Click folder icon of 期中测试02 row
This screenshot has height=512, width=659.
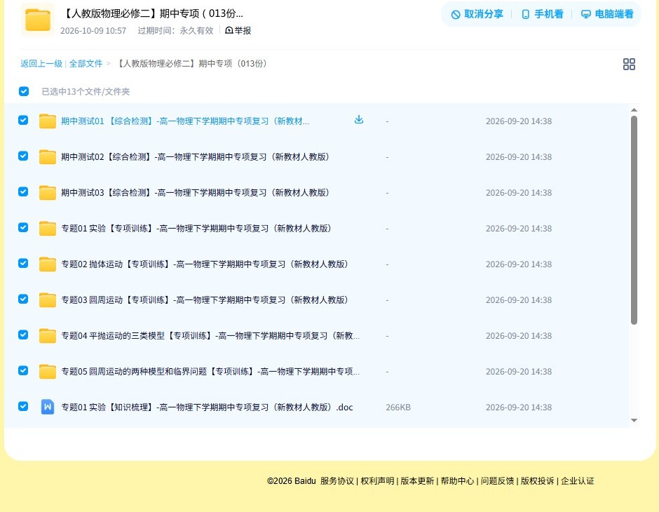48,157
